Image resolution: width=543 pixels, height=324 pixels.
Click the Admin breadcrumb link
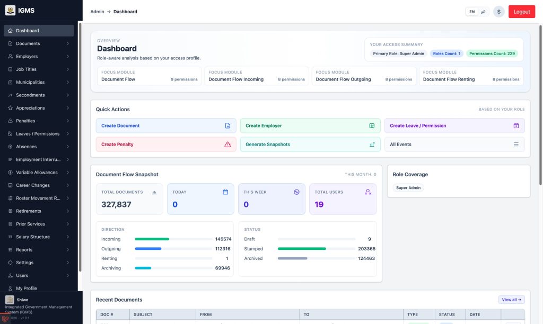(x=98, y=12)
